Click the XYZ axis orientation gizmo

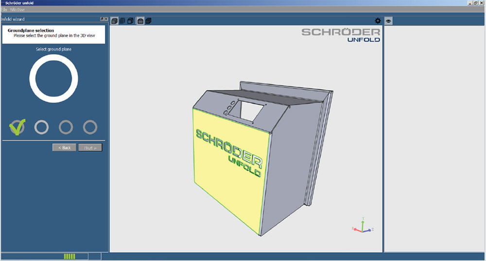[x=363, y=226]
